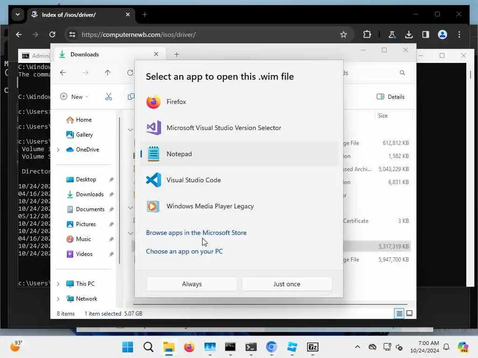Select Downloads in quick access

click(x=85, y=194)
